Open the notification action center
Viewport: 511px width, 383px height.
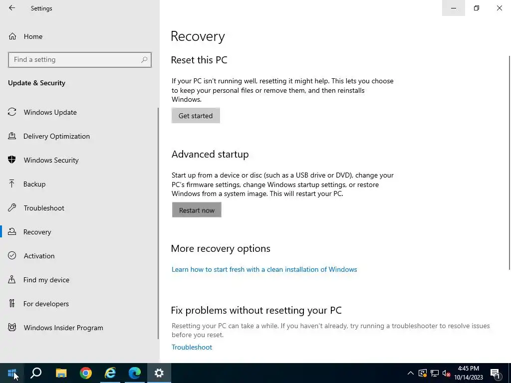[x=495, y=373]
